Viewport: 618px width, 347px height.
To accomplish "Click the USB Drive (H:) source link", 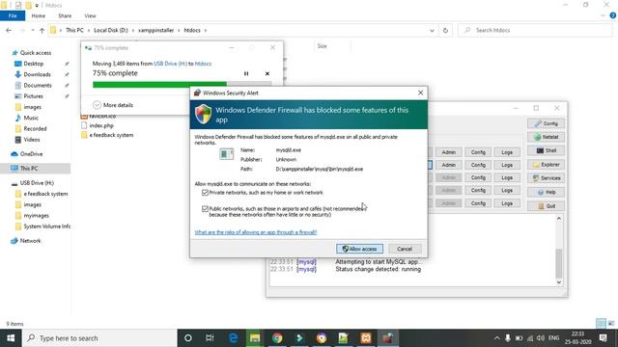I will (x=170, y=64).
